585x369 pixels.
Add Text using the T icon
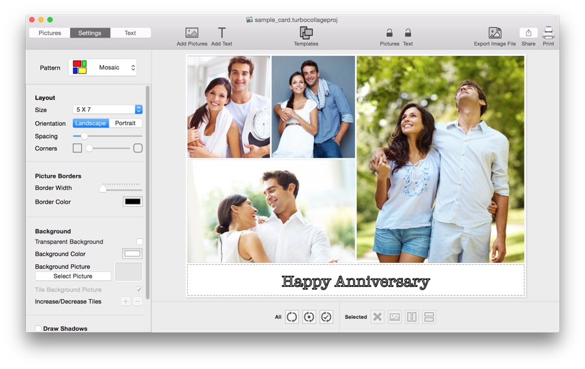(222, 36)
